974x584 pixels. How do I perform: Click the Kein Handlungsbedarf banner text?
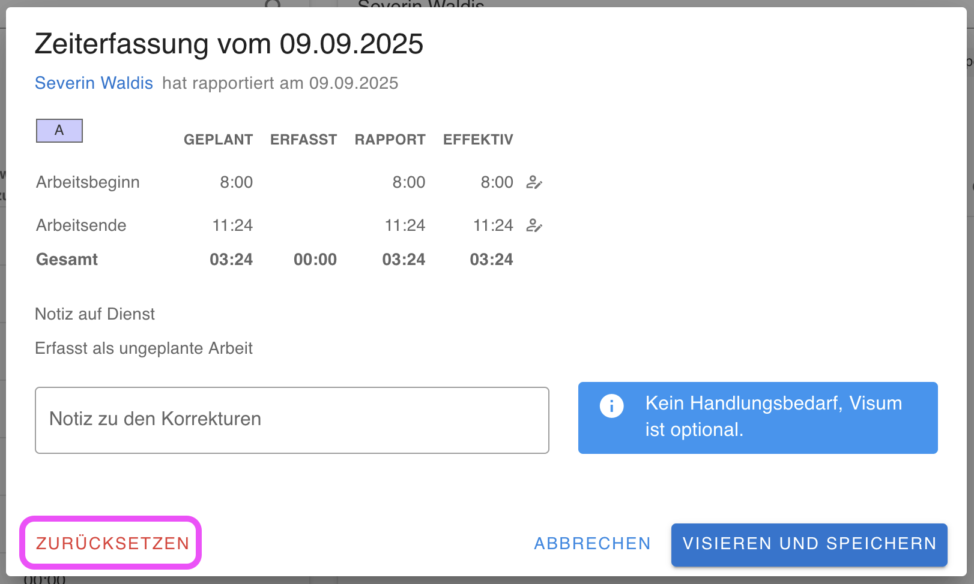[x=773, y=416]
